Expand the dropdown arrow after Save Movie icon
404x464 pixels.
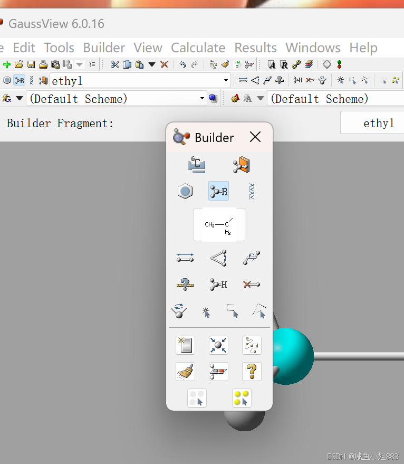[x=79, y=64]
